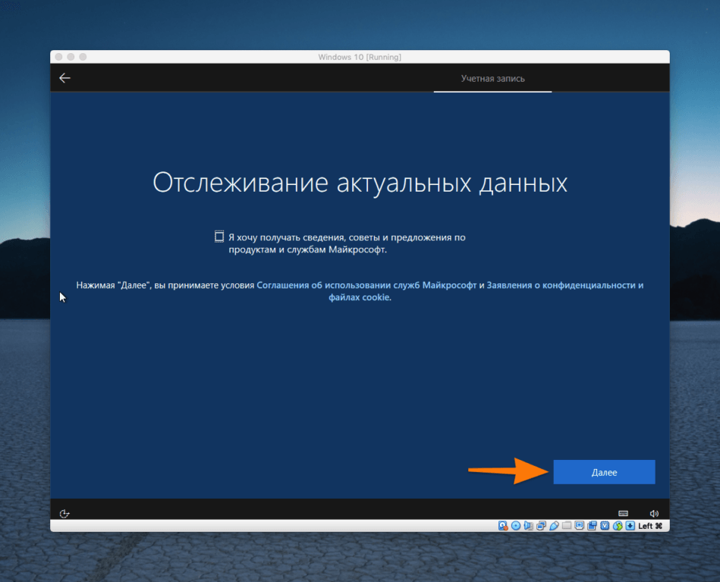Click the Отслеживание актуальных данных heading
Image resolution: width=720 pixels, height=582 pixels.
(x=360, y=183)
